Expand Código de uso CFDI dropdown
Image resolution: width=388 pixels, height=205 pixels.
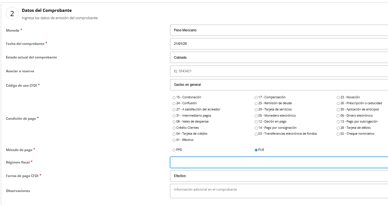coord(279,85)
